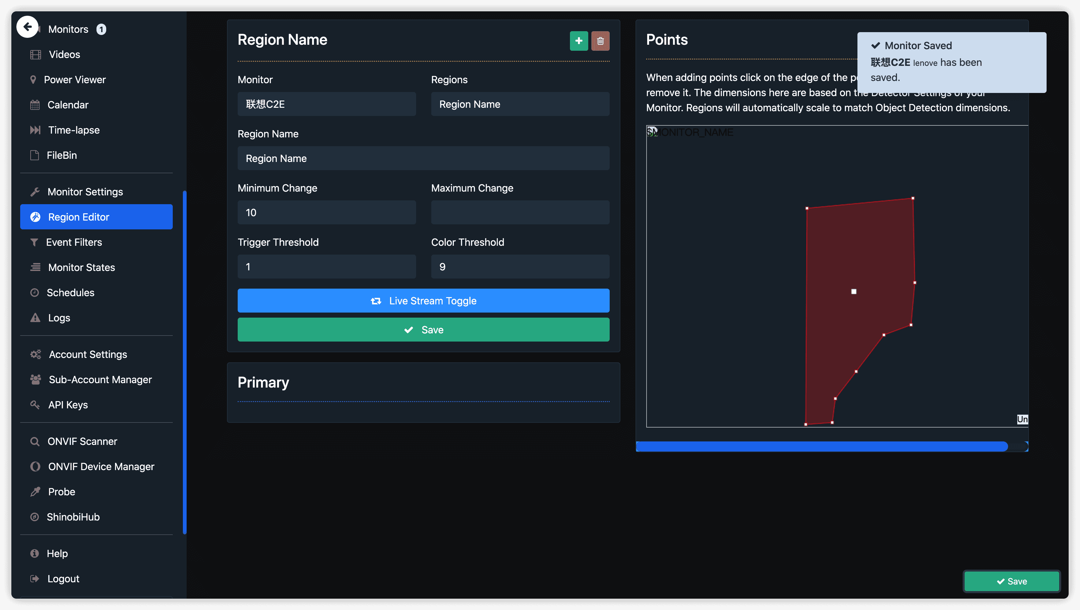Click the Minimum Change input field
This screenshot has height=610, width=1080.
coord(326,212)
